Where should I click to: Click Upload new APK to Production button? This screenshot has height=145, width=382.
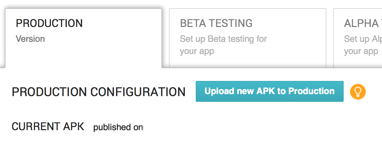(x=270, y=91)
